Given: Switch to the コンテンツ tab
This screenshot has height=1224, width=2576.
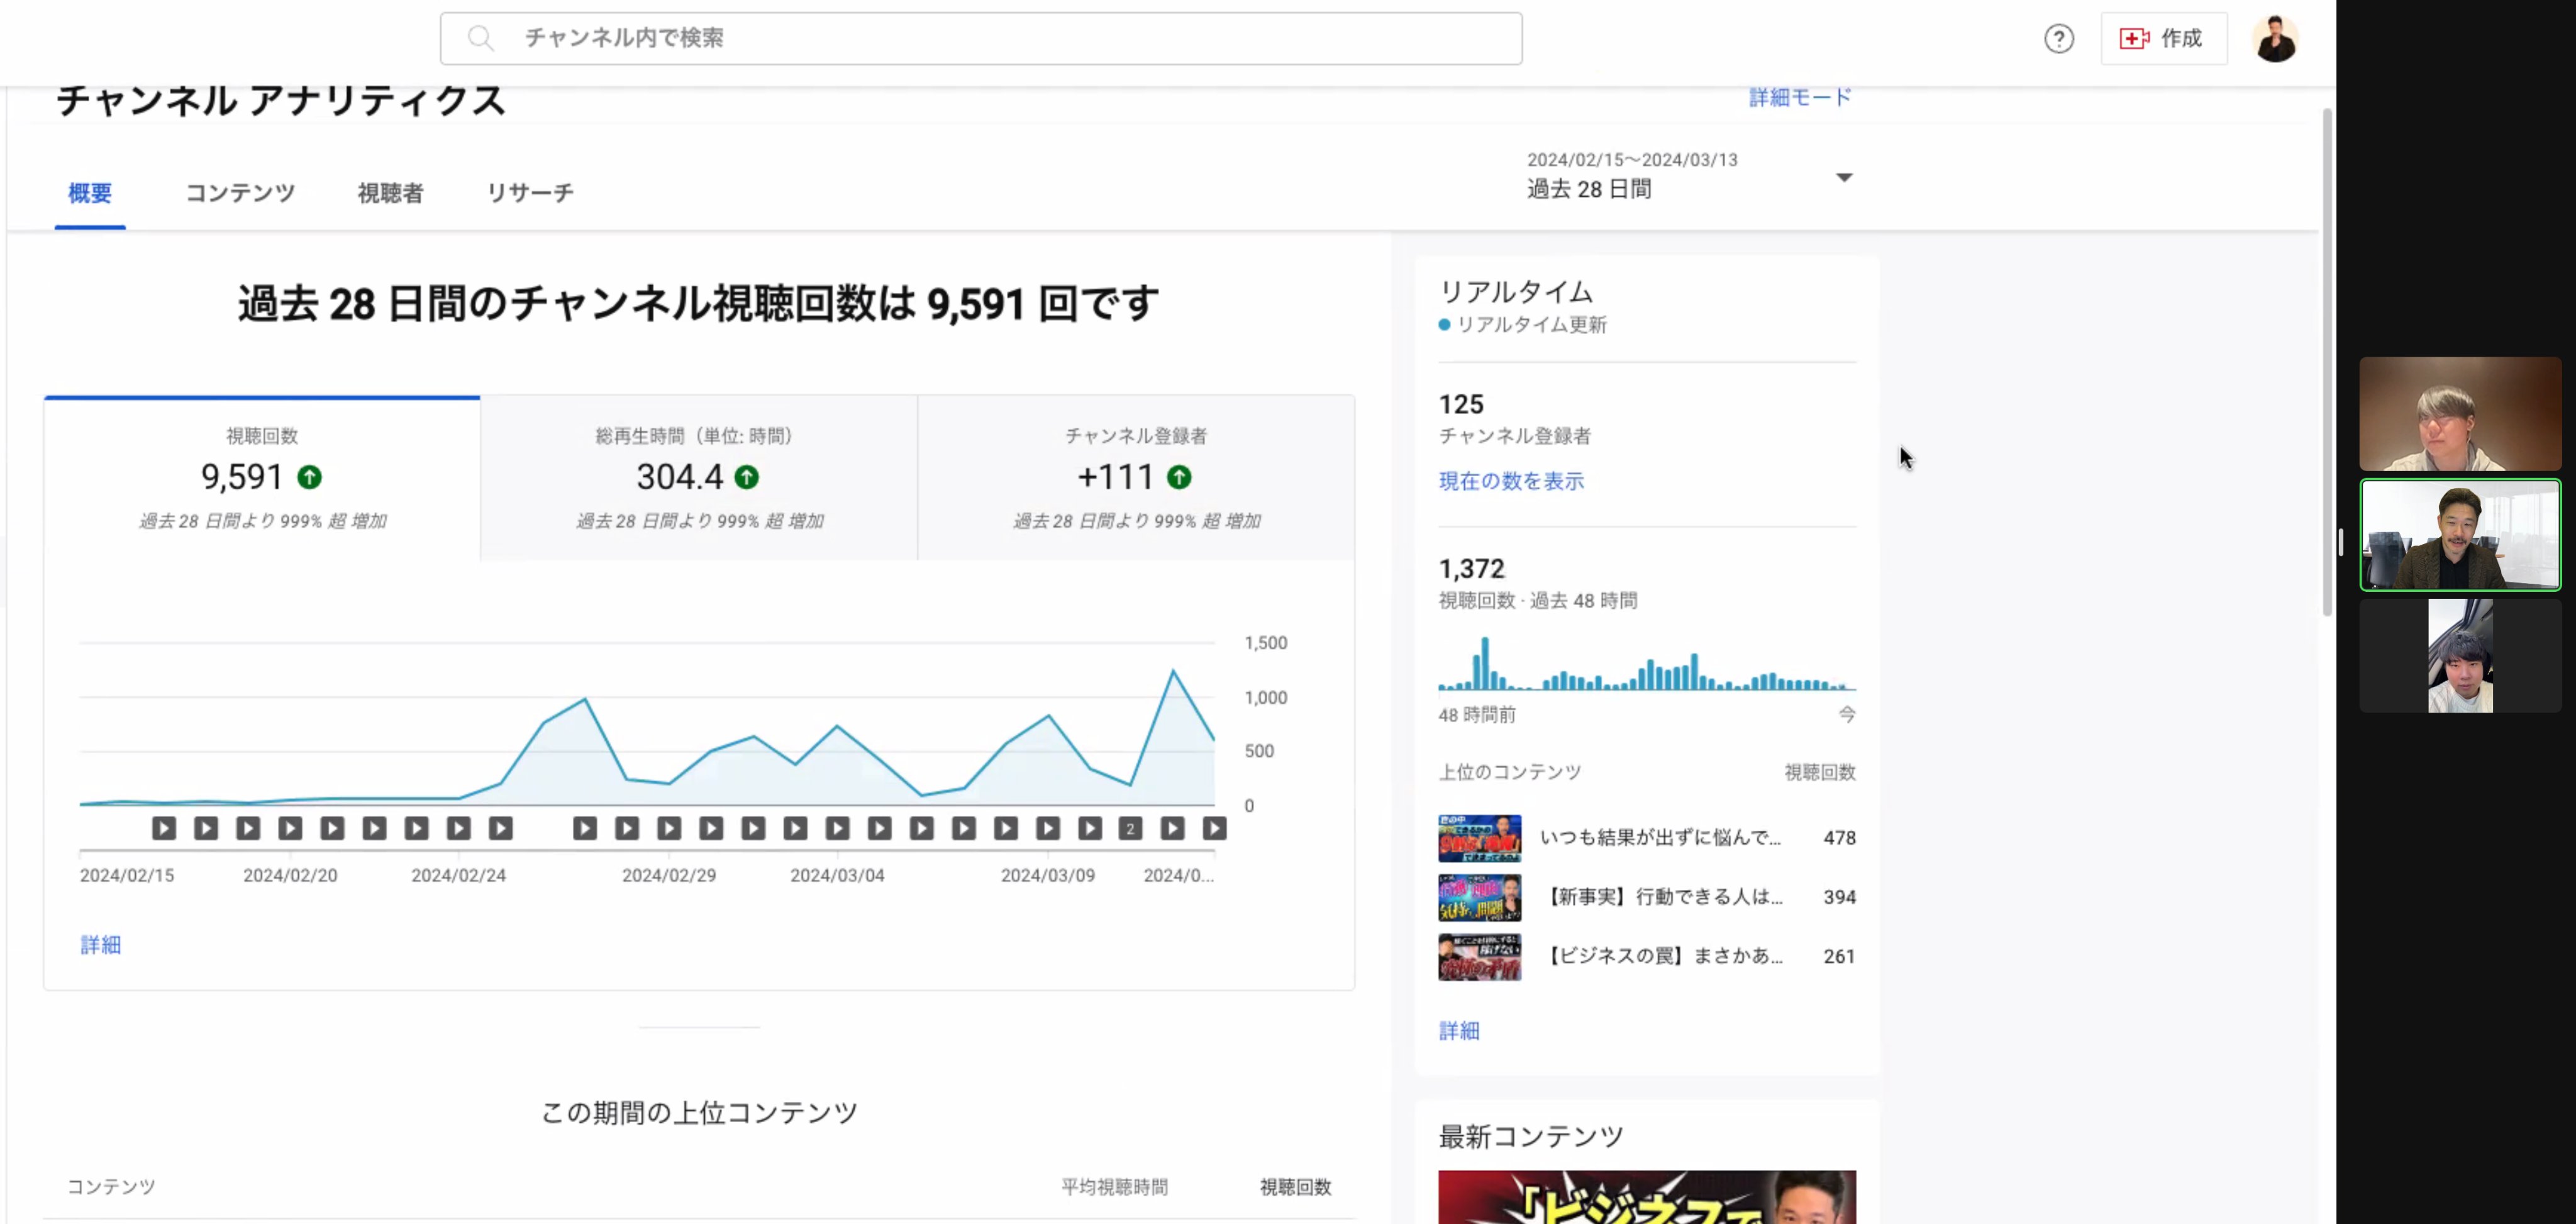Looking at the screenshot, I should point(240,193).
